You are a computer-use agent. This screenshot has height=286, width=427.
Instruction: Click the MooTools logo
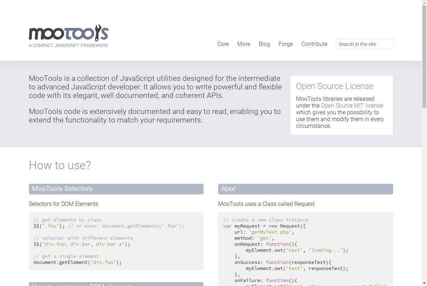(x=69, y=36)
